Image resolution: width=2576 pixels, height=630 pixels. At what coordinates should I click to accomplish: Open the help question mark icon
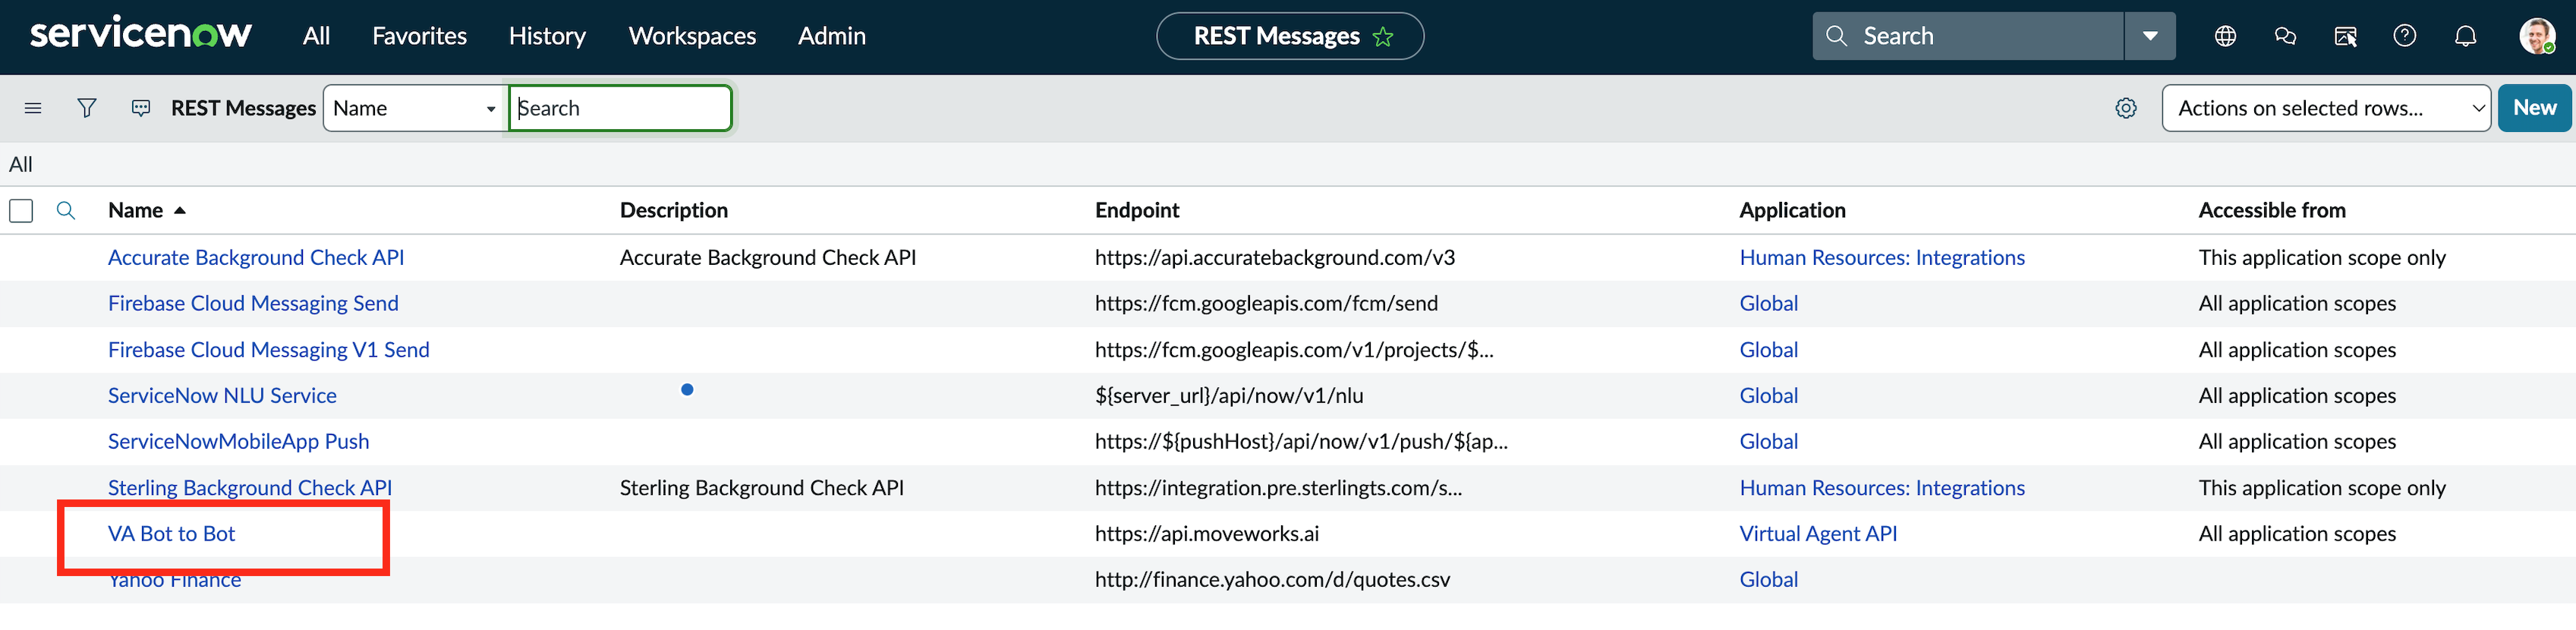click(2405, 37)
